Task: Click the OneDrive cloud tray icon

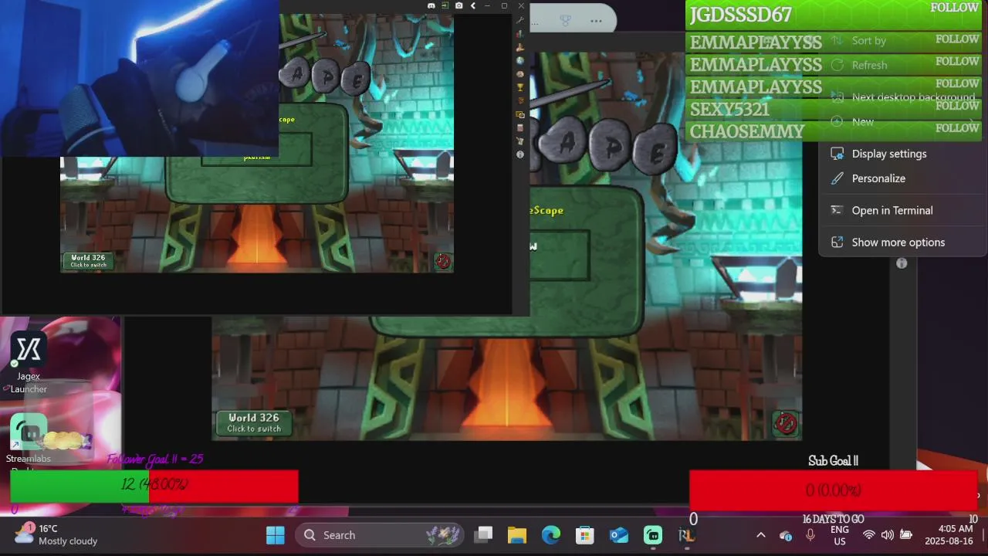Action: pyautogui.click(x=786, y=535)
